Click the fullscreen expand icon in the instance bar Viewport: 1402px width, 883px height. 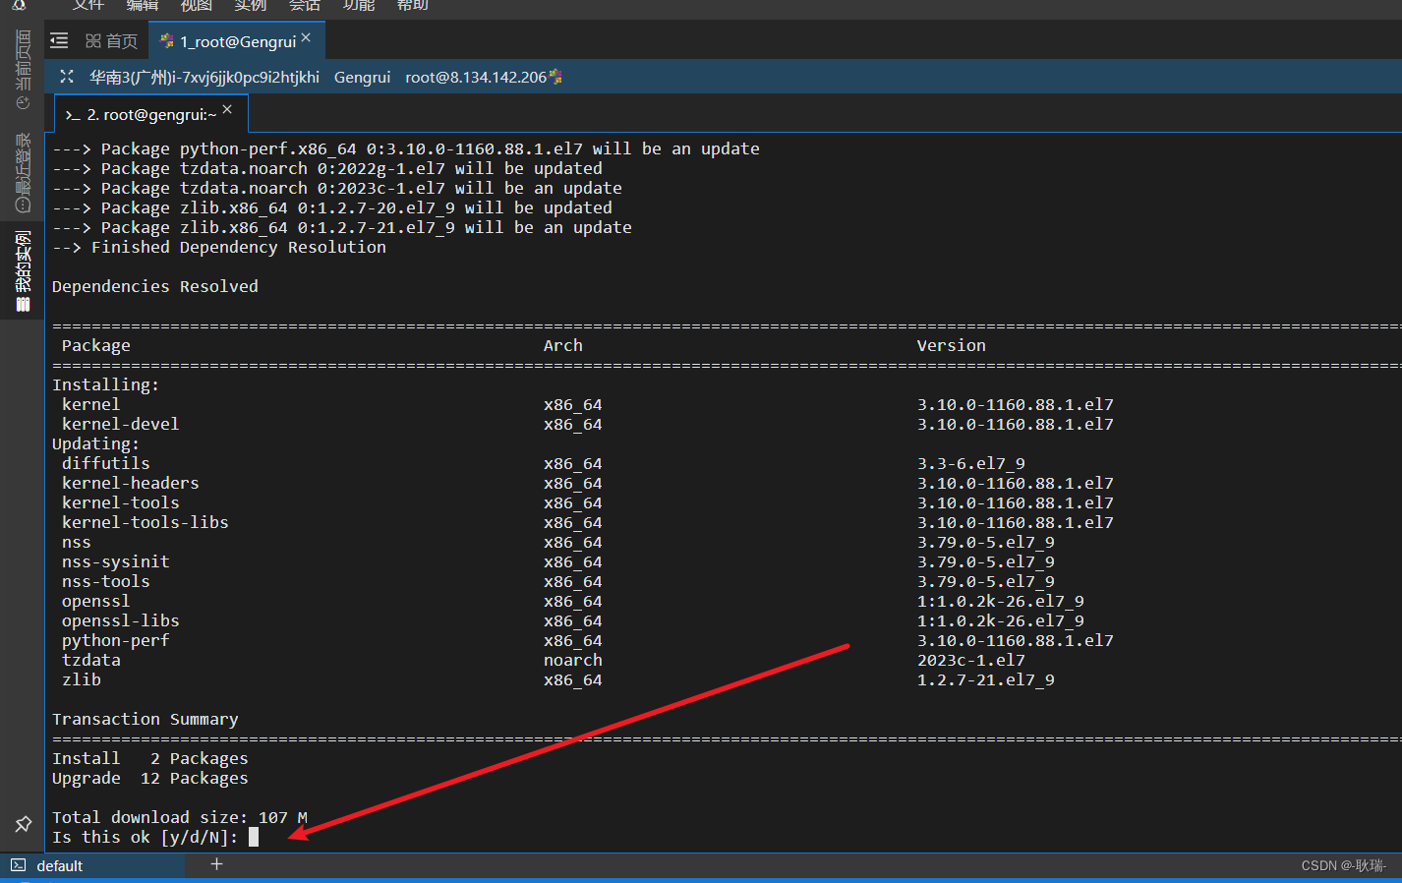pyautogui.click(x=67, y=77)
